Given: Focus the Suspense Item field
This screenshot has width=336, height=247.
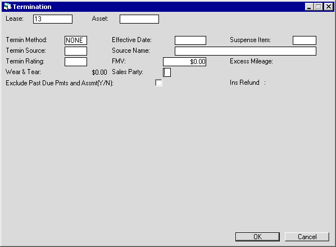Looking at the screenshot, I should pos(305,40).
